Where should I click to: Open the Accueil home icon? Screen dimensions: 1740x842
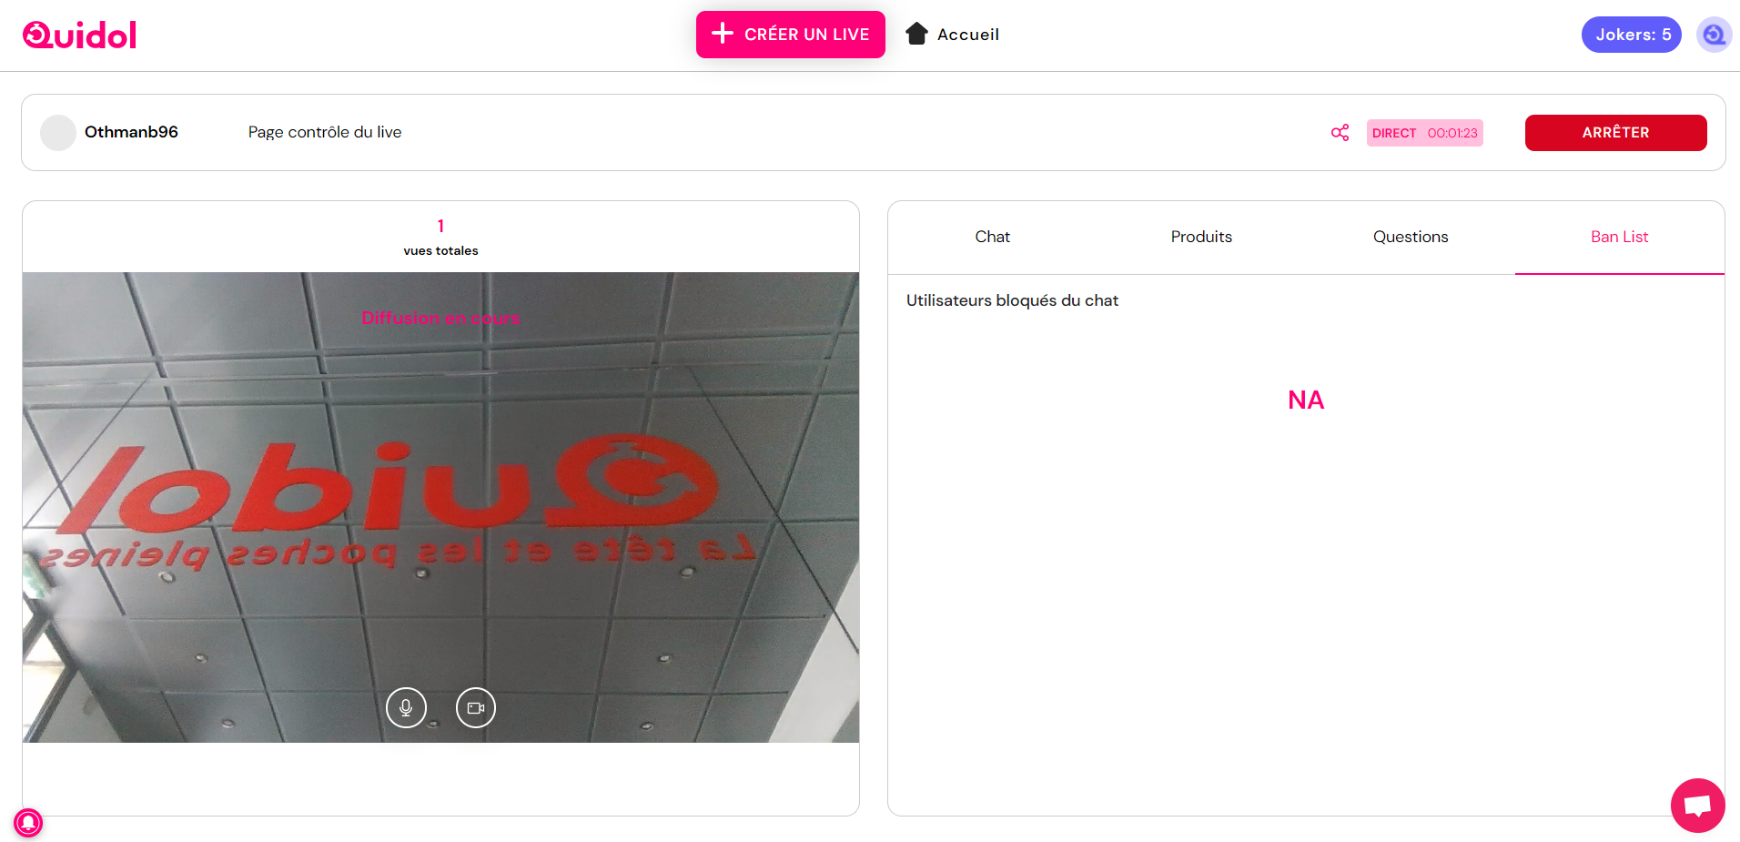coord(916,33)
